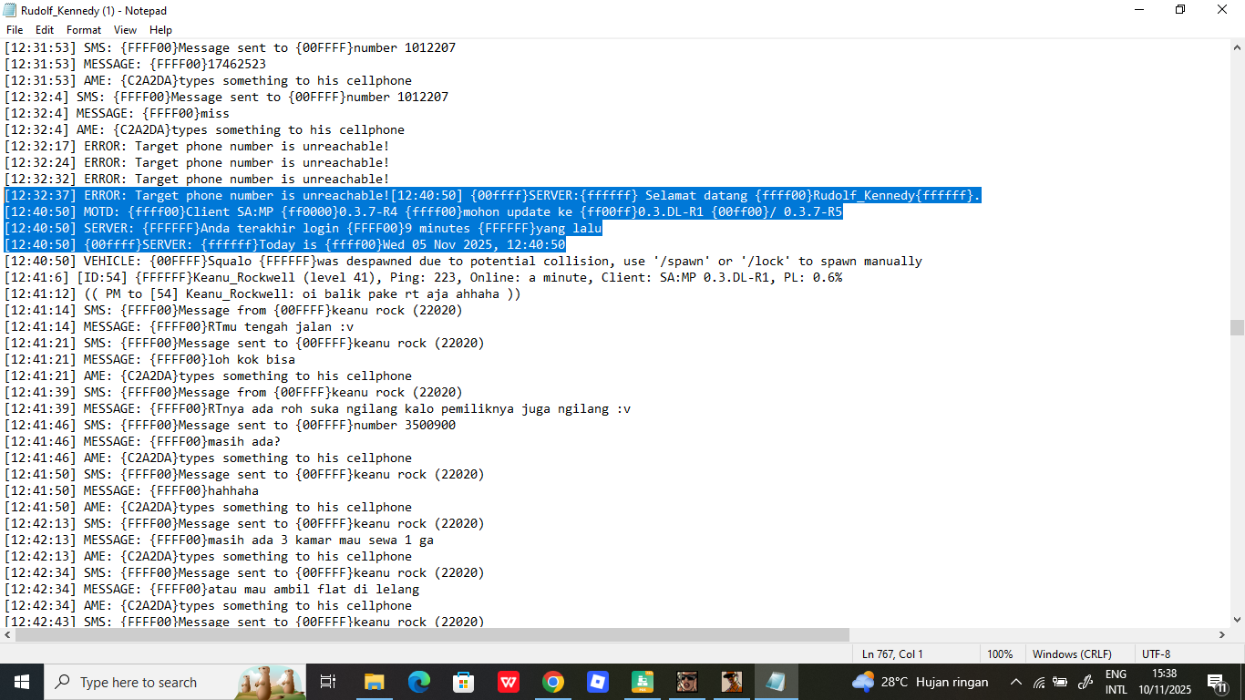This screenshot has width=1245, height=700.
Task: Open the Edit menu
Action: coord(45,30)
